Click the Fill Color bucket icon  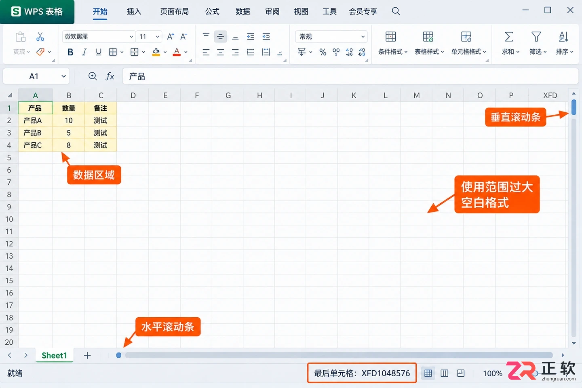point(156,52)
